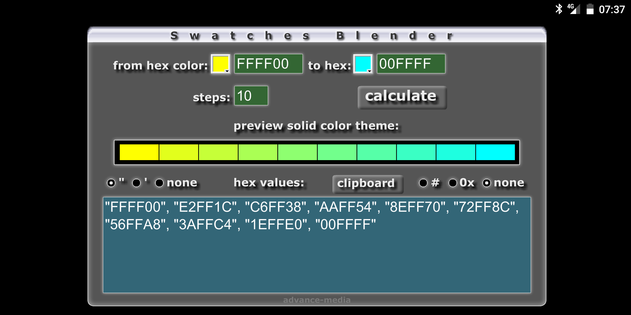This screenshot has width=631, height=315.
Task: Select the double-quote wrapping radio option
Action: (111, 183)
